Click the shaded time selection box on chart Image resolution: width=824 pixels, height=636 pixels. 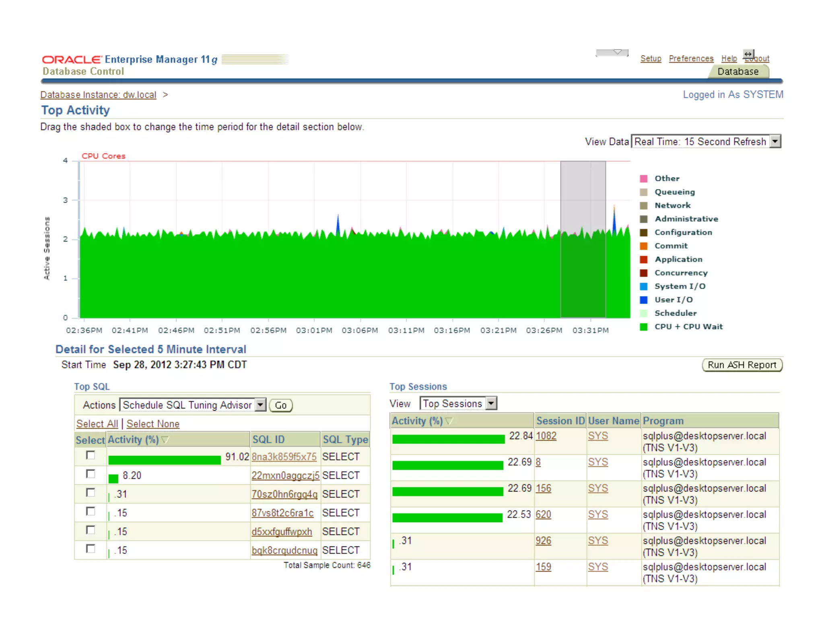pos(583,239)
